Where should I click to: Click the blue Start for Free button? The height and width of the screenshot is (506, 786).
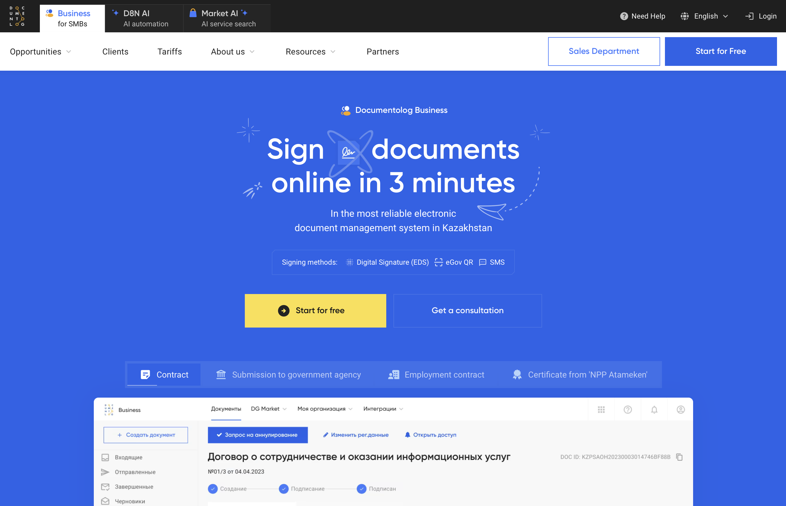721,51
